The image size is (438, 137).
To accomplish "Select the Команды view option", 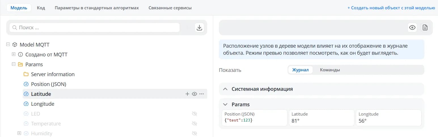I will (330, 70).
